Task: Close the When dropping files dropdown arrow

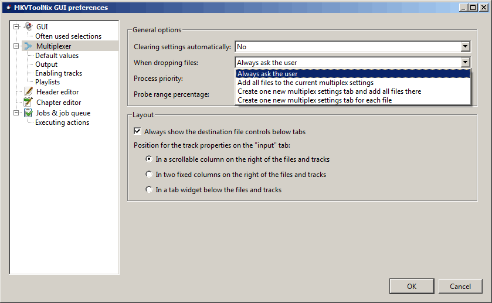Action: pos(466,63)
